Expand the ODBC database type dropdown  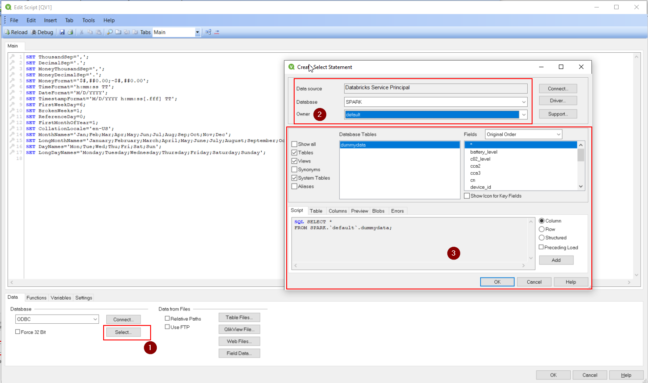tap(95, 319)
